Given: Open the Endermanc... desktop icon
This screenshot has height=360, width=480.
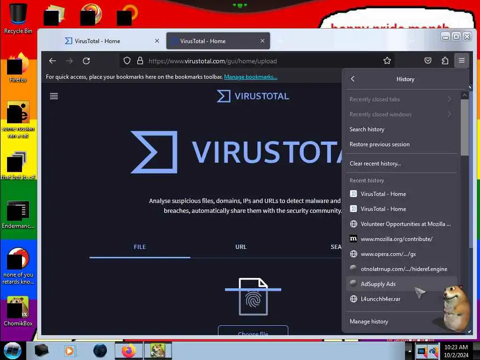Looking at the screenshot, I should click(18, 215).
